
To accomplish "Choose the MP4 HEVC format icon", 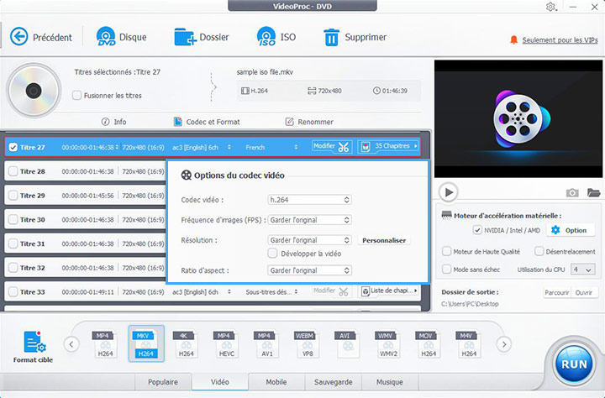I will 227,343.
